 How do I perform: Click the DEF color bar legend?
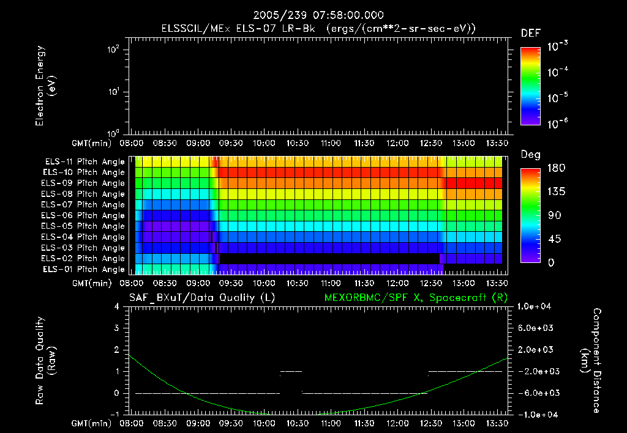click(530, 86)
